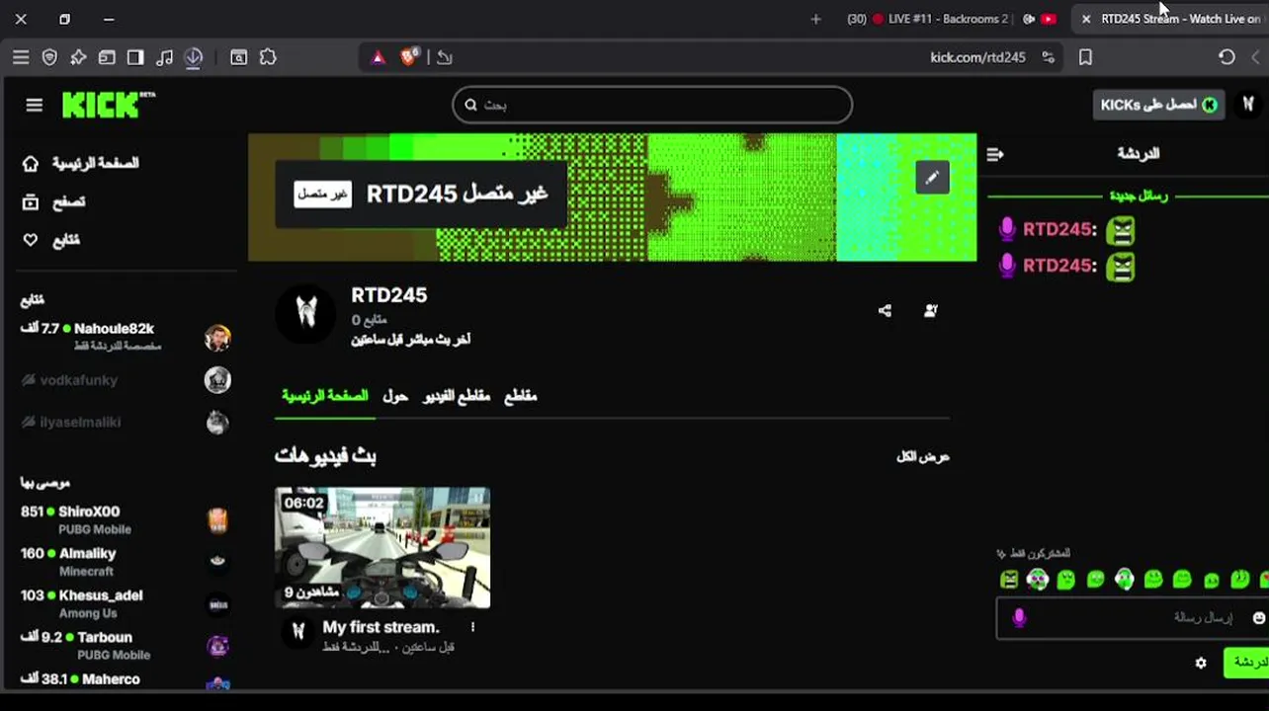The width and height of the screenshot is (1269, 711).
Task: Click the user follow icon beside share
Action: (930, 311)
